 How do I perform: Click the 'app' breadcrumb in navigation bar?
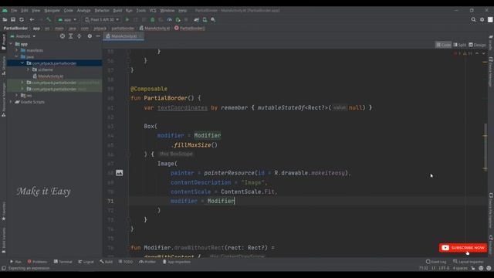[36, 28]
